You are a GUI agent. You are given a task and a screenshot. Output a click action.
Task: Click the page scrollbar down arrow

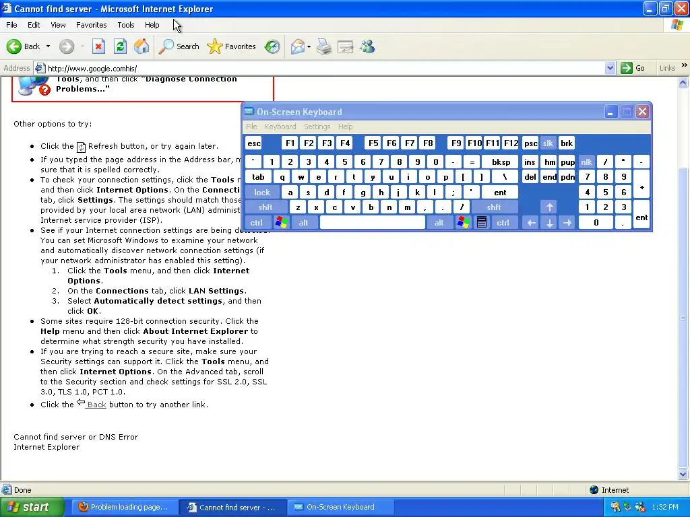click(683, 475)
